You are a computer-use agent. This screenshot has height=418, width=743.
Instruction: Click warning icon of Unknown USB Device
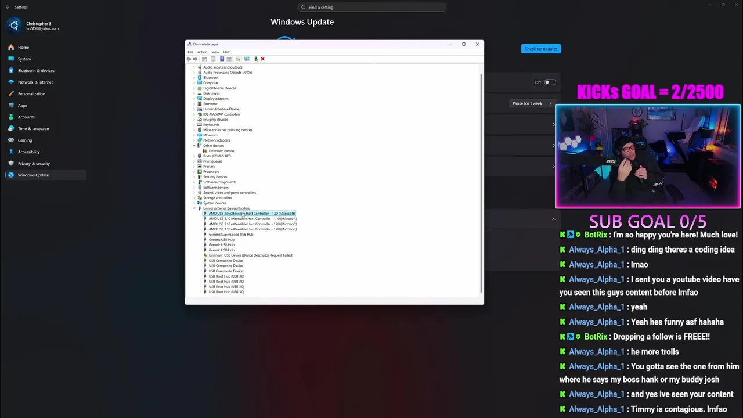point(205,255)
